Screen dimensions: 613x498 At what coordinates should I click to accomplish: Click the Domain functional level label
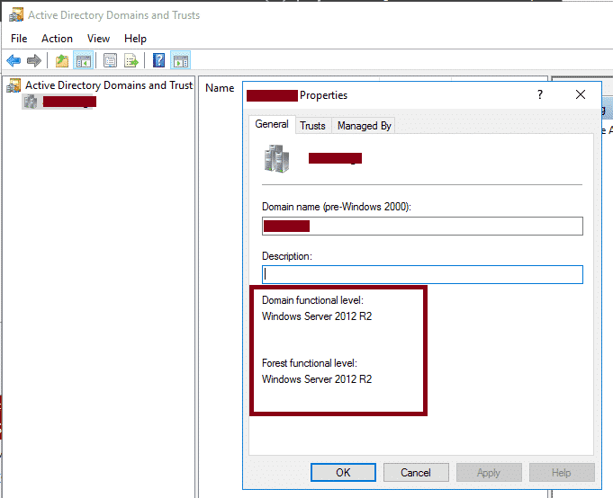click(312, 300)
